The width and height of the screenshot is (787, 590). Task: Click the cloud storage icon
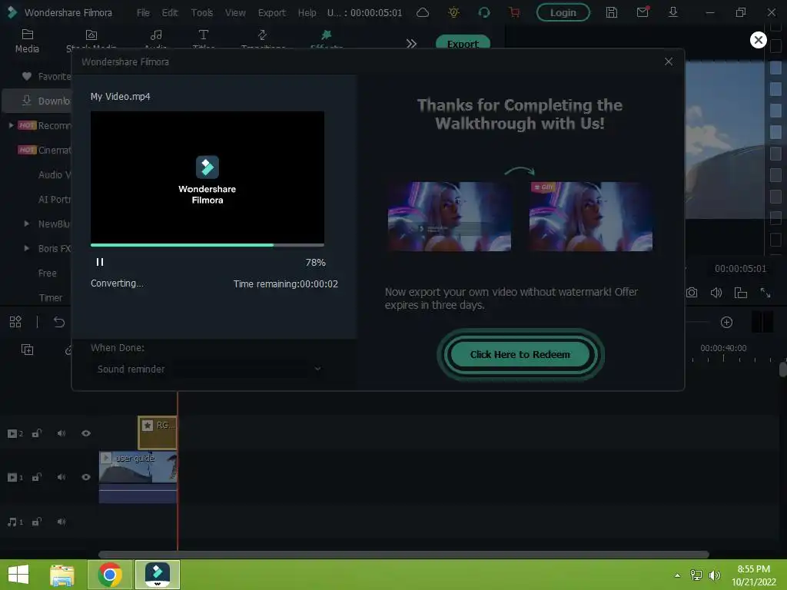tap(423, 12)
